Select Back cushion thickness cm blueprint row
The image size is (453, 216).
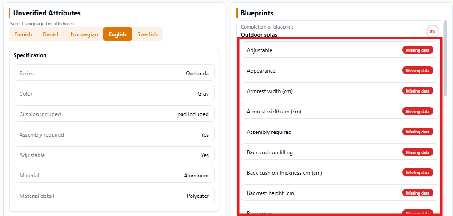[318, 173]
